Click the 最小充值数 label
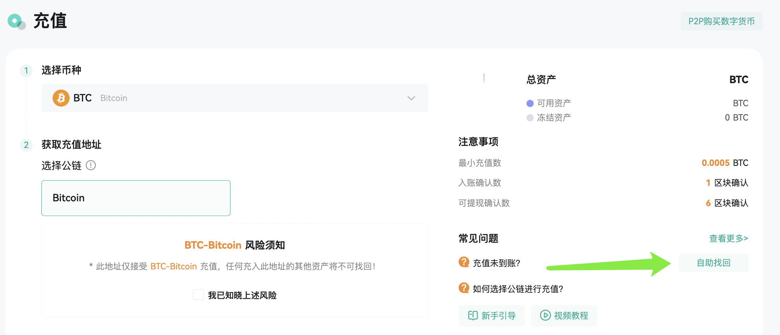 480,163
